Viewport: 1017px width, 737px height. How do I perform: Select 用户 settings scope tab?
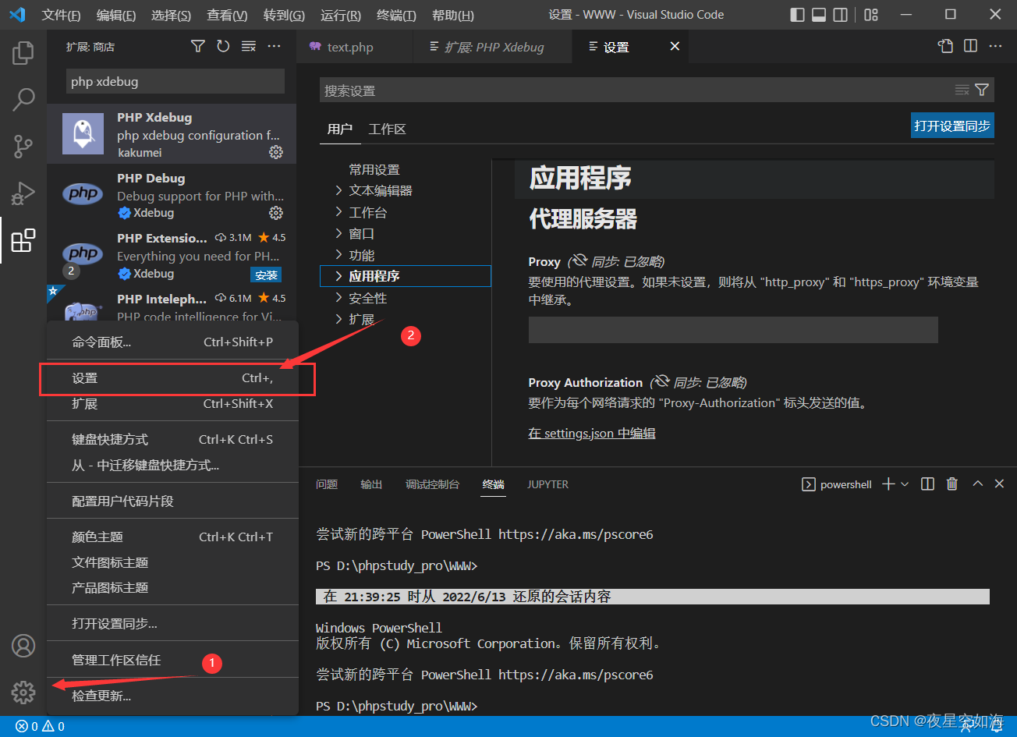point(340,129)
